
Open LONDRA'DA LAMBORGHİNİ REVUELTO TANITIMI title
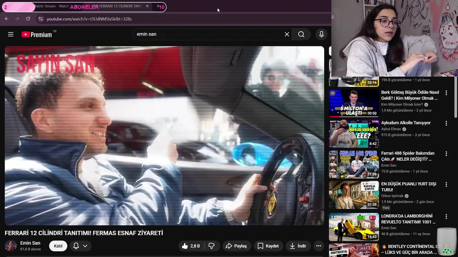coord(408,219)
